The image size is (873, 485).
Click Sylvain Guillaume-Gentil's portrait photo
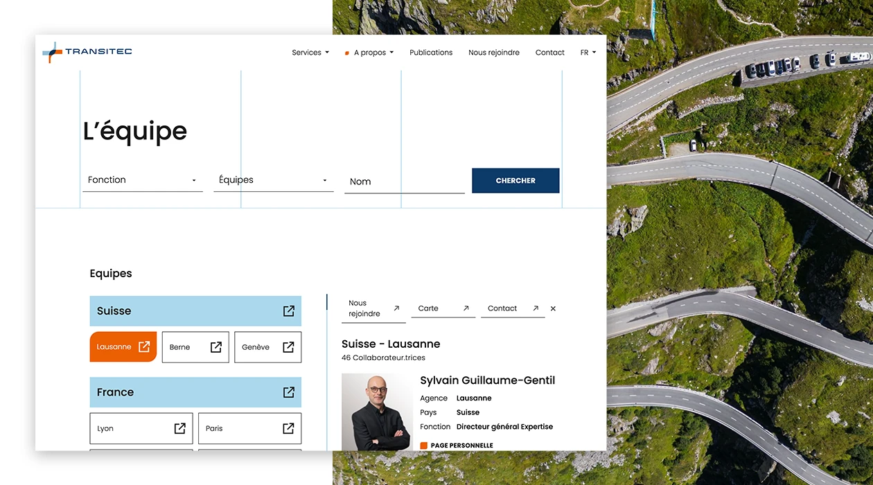pyautogui.click(x=377, y=412)
